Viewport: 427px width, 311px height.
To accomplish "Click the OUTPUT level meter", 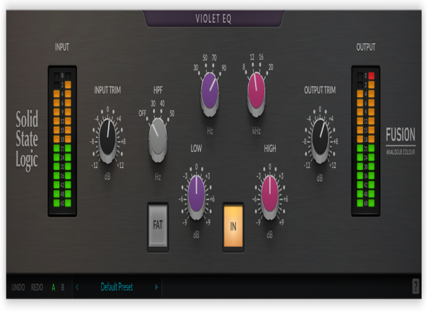I will (x=366, y=141).
